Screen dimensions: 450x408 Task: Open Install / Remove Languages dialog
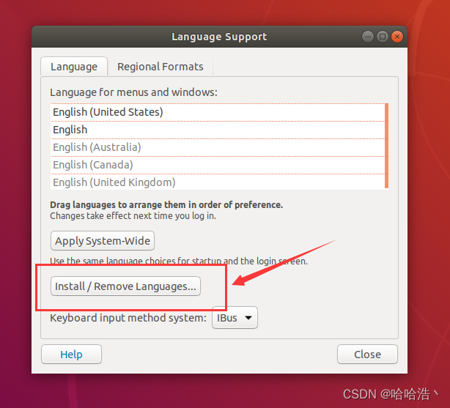[125, 286]
